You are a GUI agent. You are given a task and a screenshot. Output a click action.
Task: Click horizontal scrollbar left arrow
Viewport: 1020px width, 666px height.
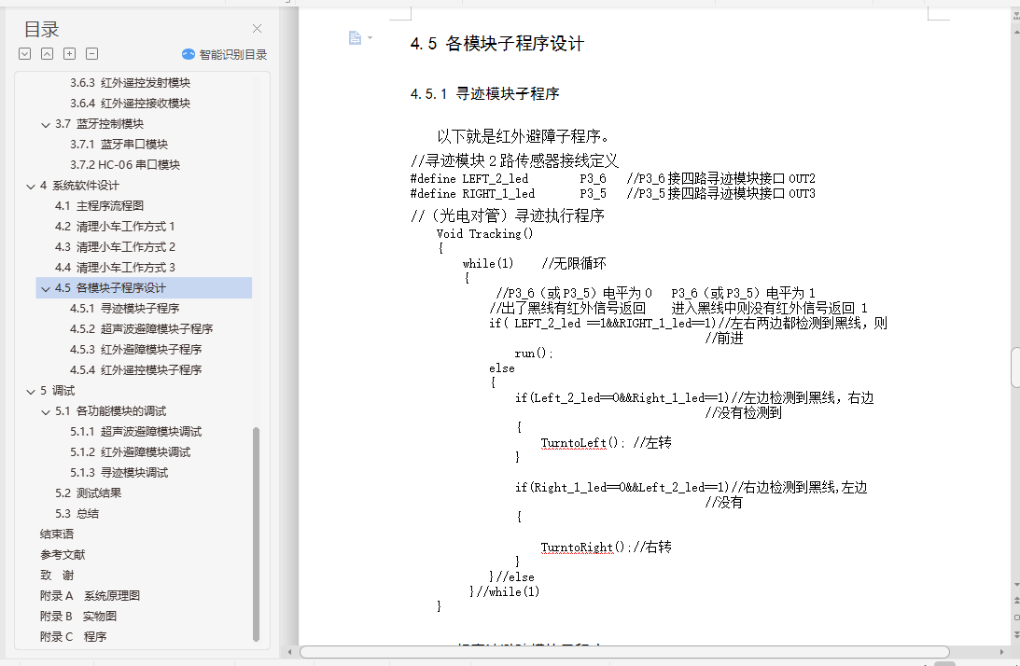pos(290,652)
